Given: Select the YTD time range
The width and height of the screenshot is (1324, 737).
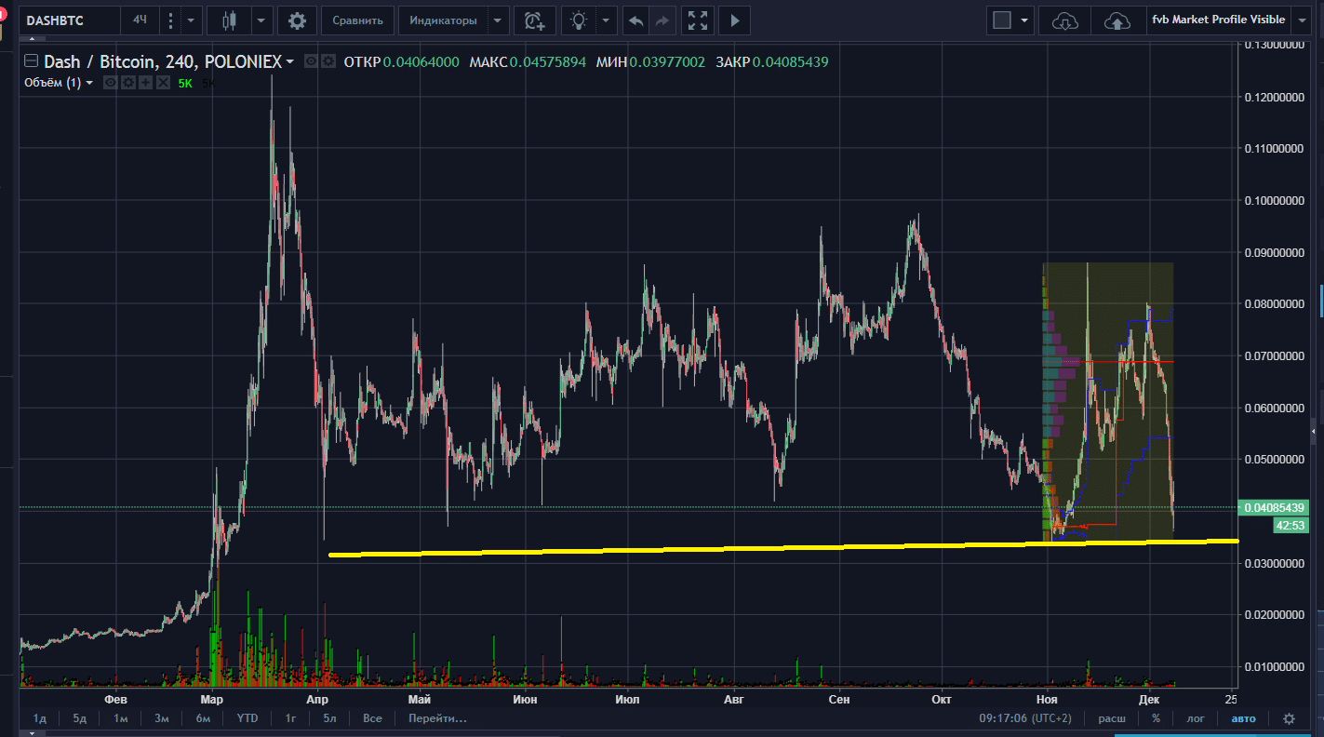Looking at the screenshot, I should coord(247,718).
